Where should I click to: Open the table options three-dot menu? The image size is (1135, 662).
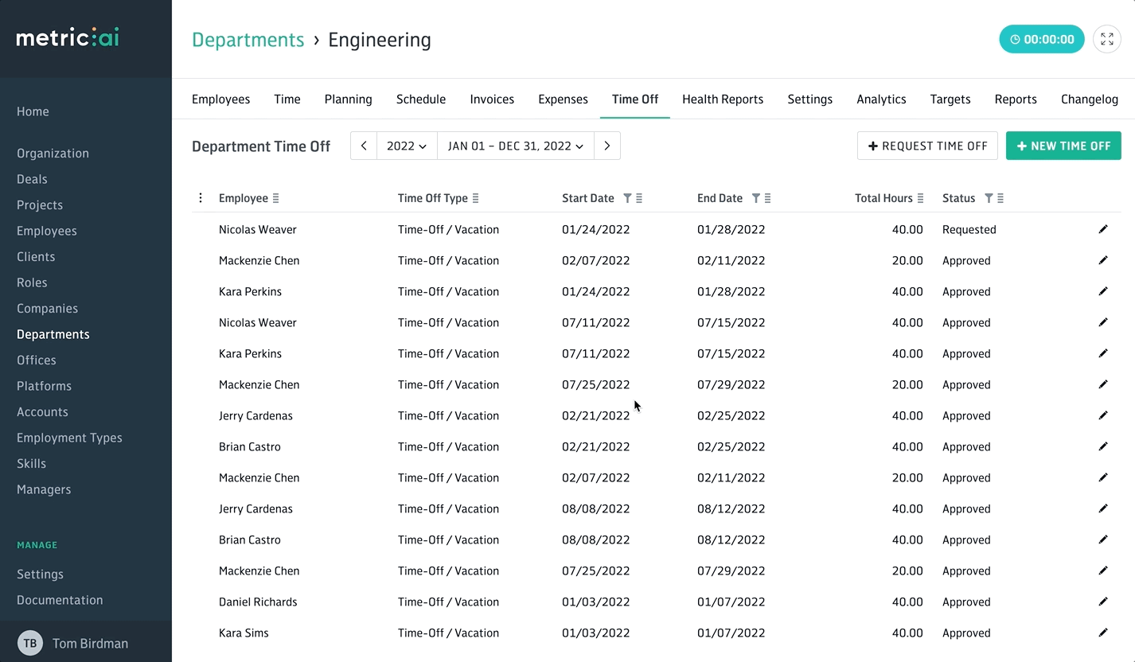[201, 198]
